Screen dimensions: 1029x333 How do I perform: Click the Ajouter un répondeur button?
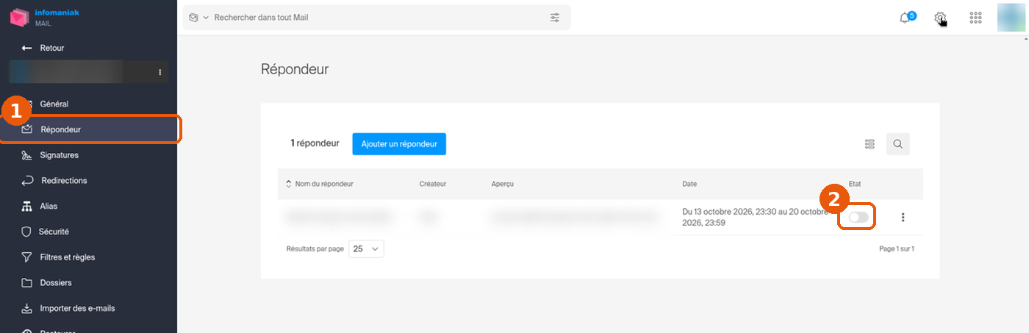point(399,144)
